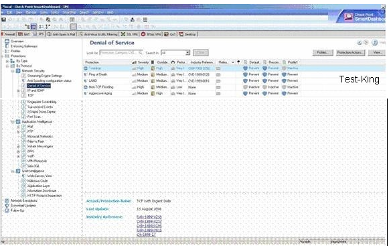Switch to the NAT tab
The height and width of the screenshot is (248, 389).
click(24, 34)
